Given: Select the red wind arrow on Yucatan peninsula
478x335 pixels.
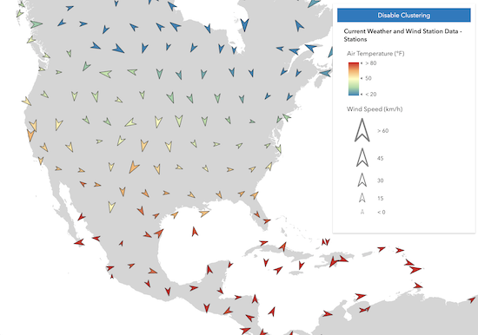Looking at the screenshot, I should (x=209, y=270).
